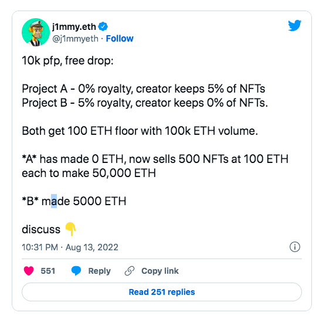Image resolution: width=326 pixels, height=323 pixels.
Task: Click the Copy link text
Action: coord(160,271)
